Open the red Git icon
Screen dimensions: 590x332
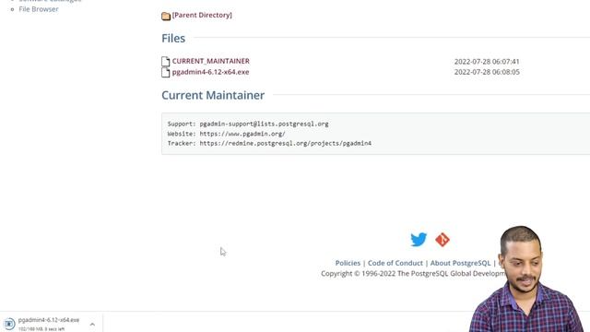coord(442,240)
